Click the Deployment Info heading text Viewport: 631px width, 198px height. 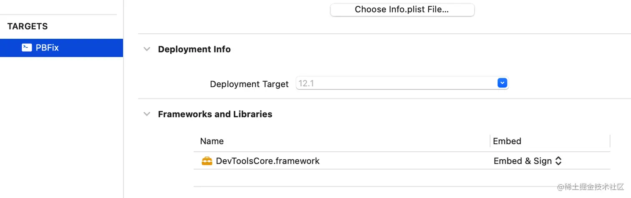point(194,49)
